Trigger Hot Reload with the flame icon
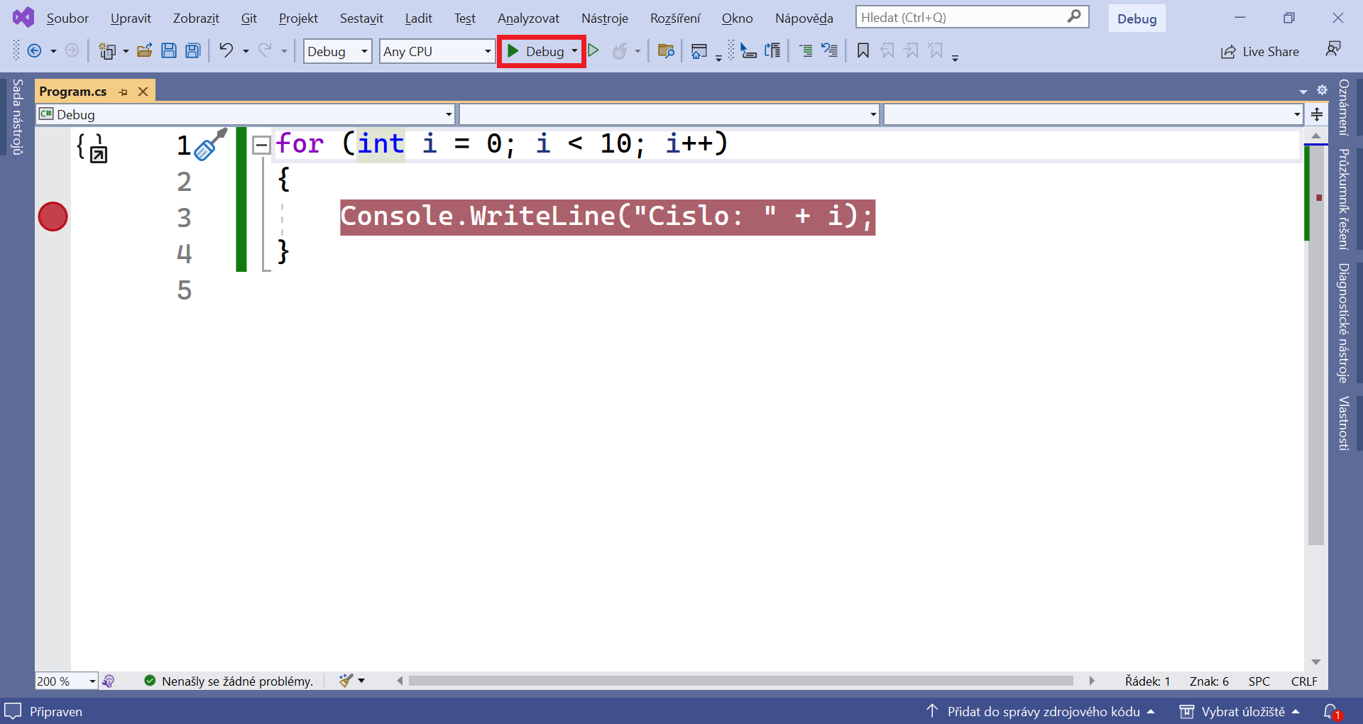 tap(621, 50)
